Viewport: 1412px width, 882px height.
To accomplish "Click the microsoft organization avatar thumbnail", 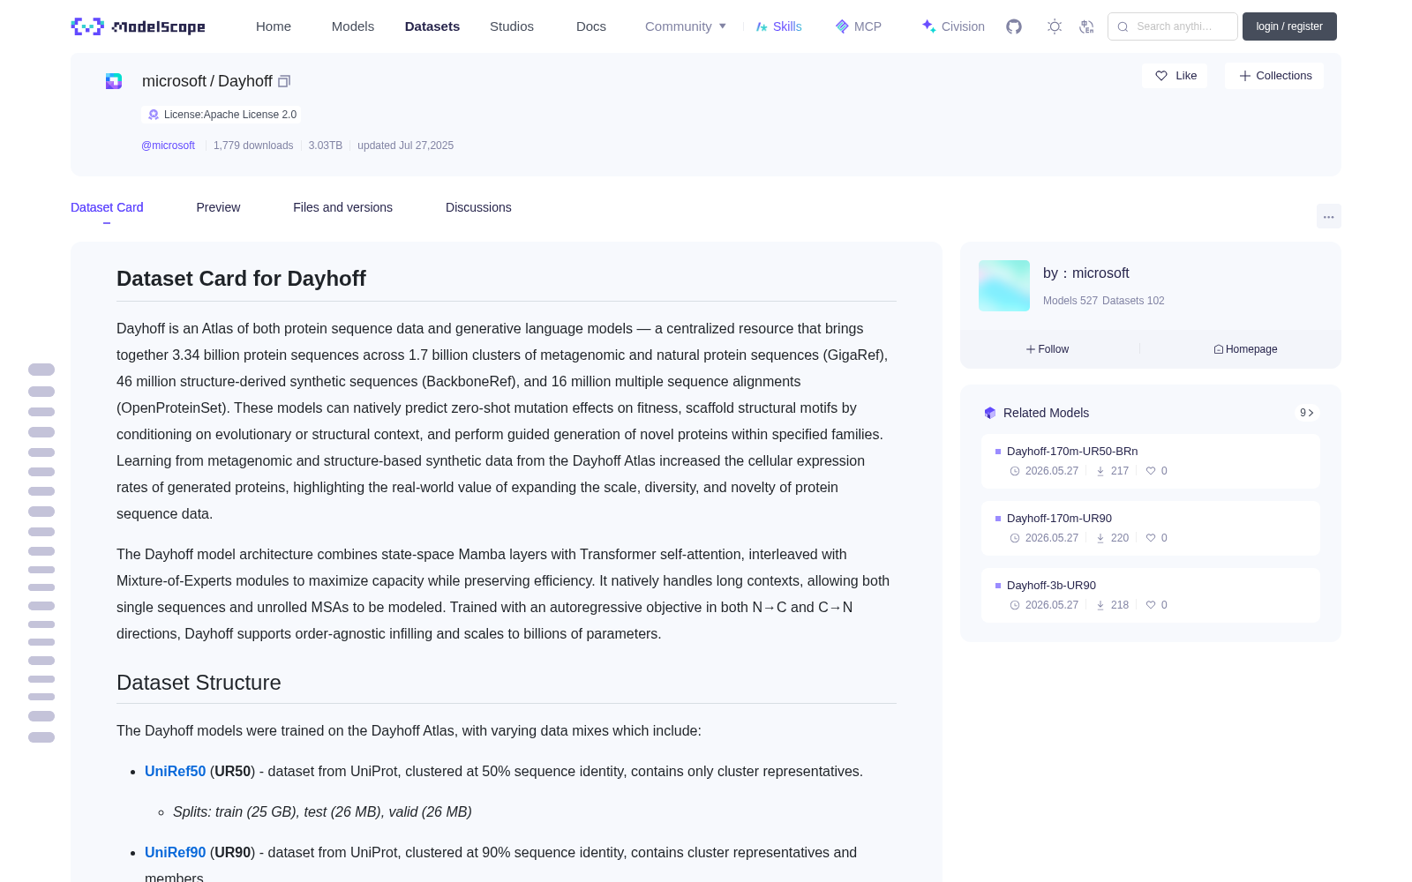I will point(1004,286).
